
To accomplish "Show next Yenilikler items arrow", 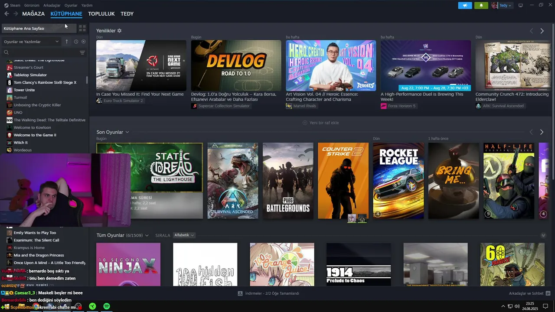I will 542,31.
